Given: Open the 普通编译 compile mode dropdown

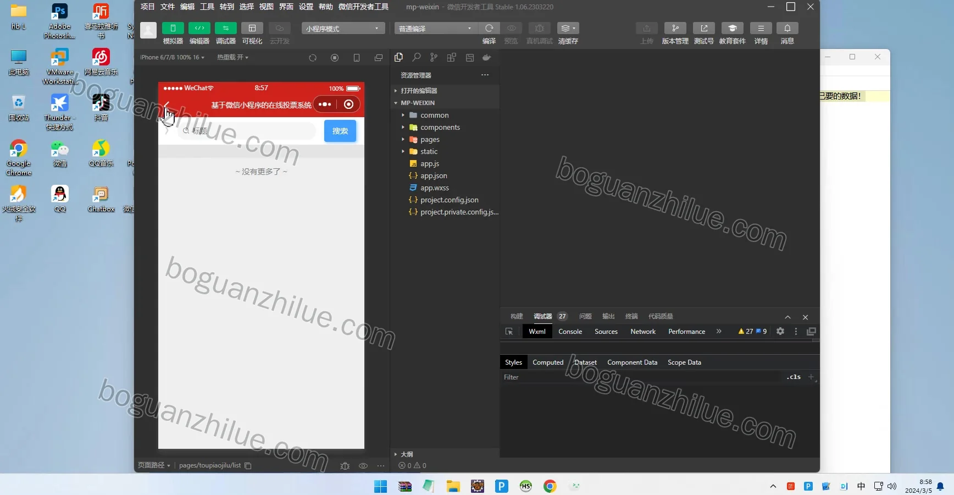Looking at the screenshot, I should coord(435,29).
